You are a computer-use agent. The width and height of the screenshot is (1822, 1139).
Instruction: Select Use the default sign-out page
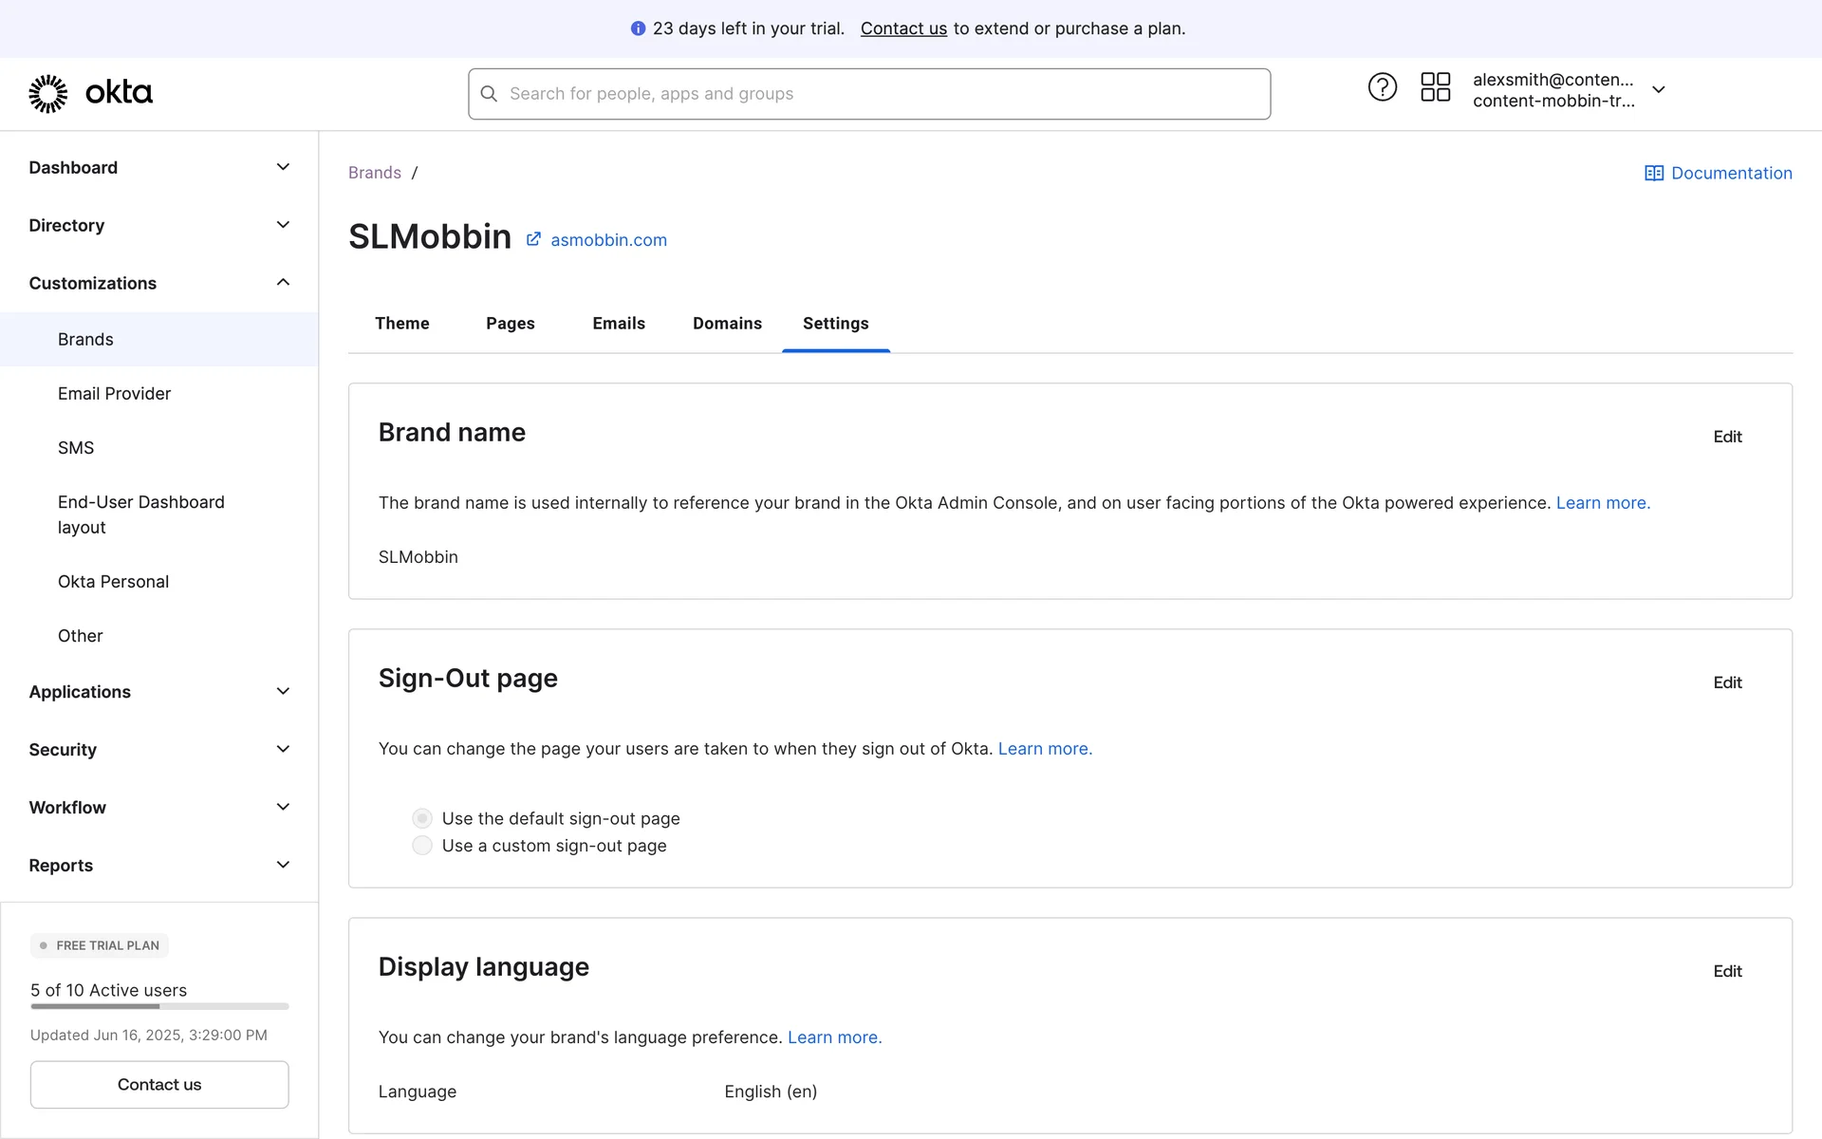point(422,818)
